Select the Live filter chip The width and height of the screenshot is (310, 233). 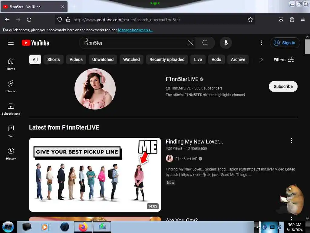(x=198, y=59)
